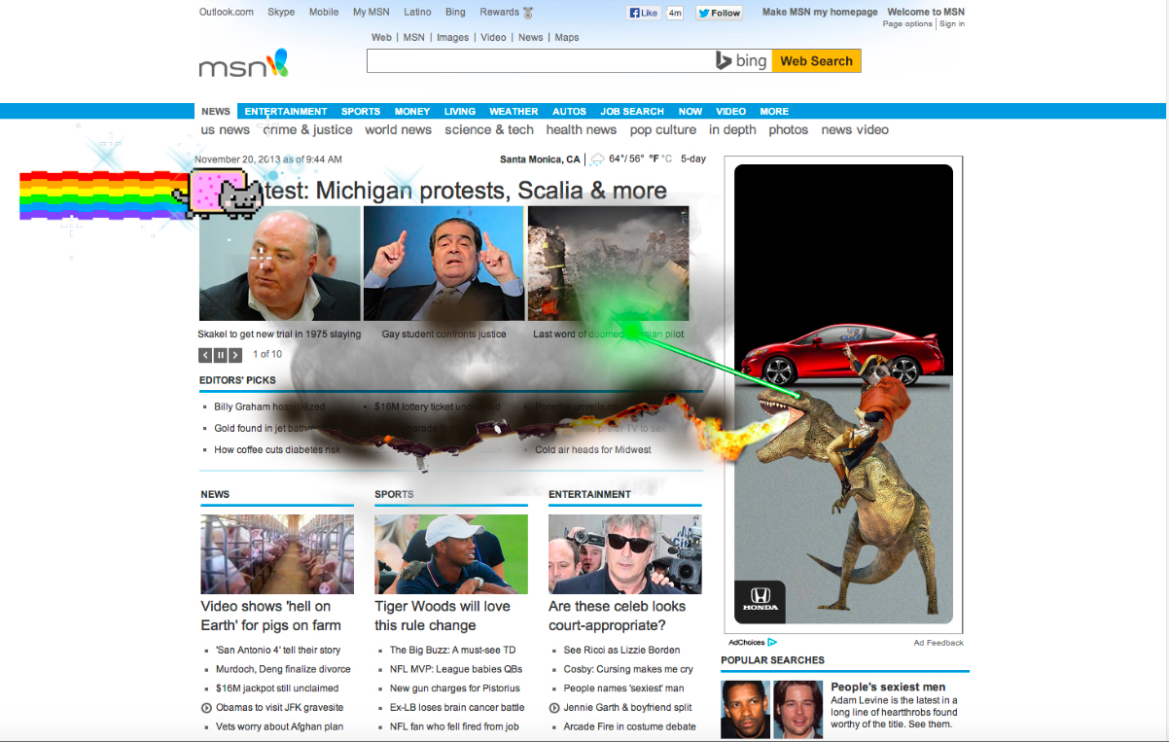Click the previous slide arrow
Image resolution: width=1169 pixels, height=742 pixels.
click(205, 355)
